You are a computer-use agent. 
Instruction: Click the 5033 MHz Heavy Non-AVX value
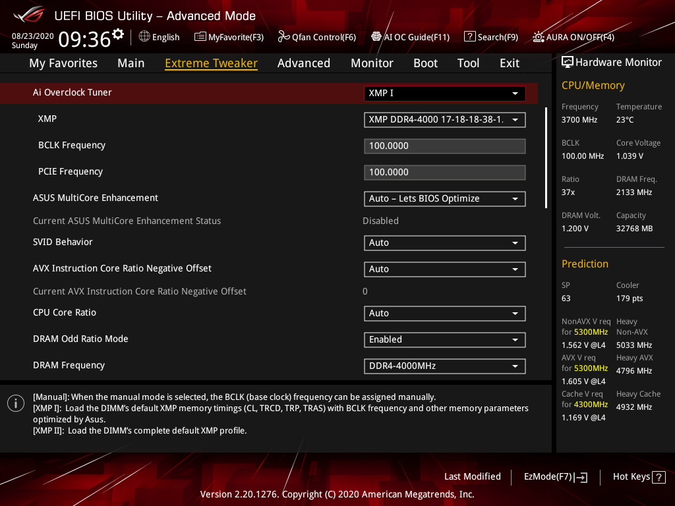coord(633,345)
